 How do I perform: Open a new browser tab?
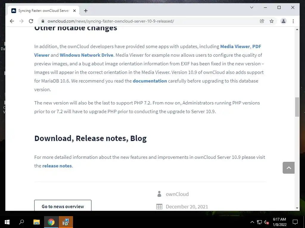coord(86,11)
